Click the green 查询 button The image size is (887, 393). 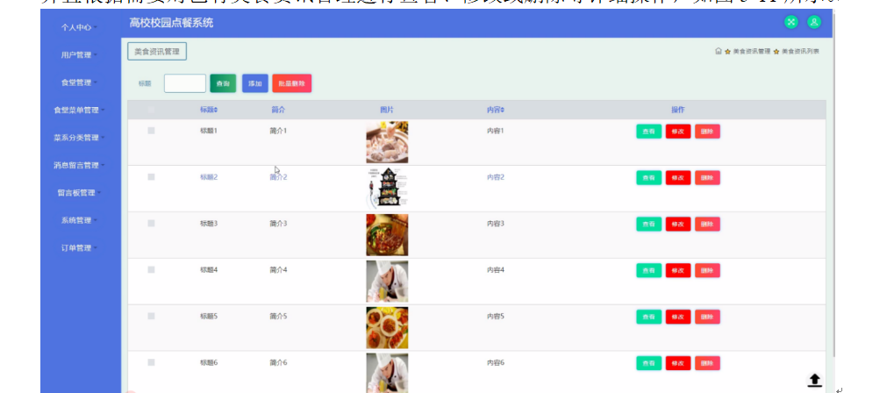(x=223, y=83)
